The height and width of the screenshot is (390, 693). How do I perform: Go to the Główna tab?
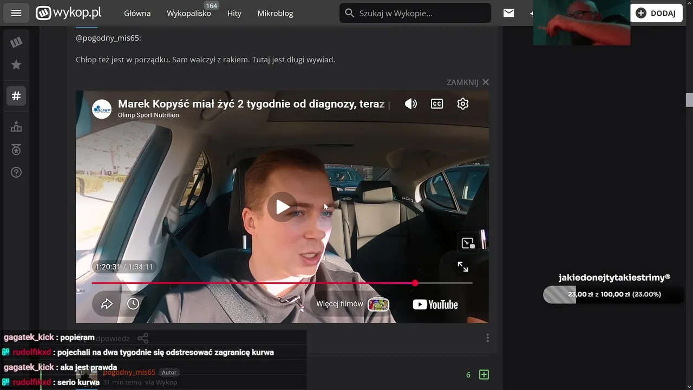138,13
